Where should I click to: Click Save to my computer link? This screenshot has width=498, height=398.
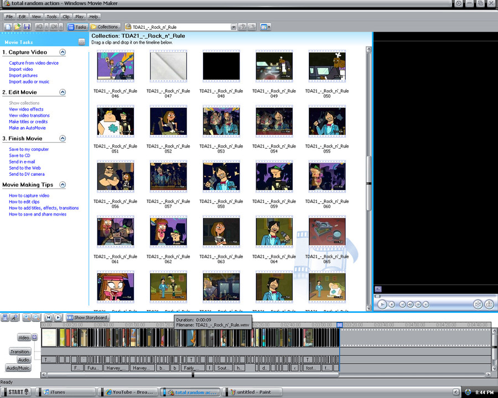coord(29,149)
